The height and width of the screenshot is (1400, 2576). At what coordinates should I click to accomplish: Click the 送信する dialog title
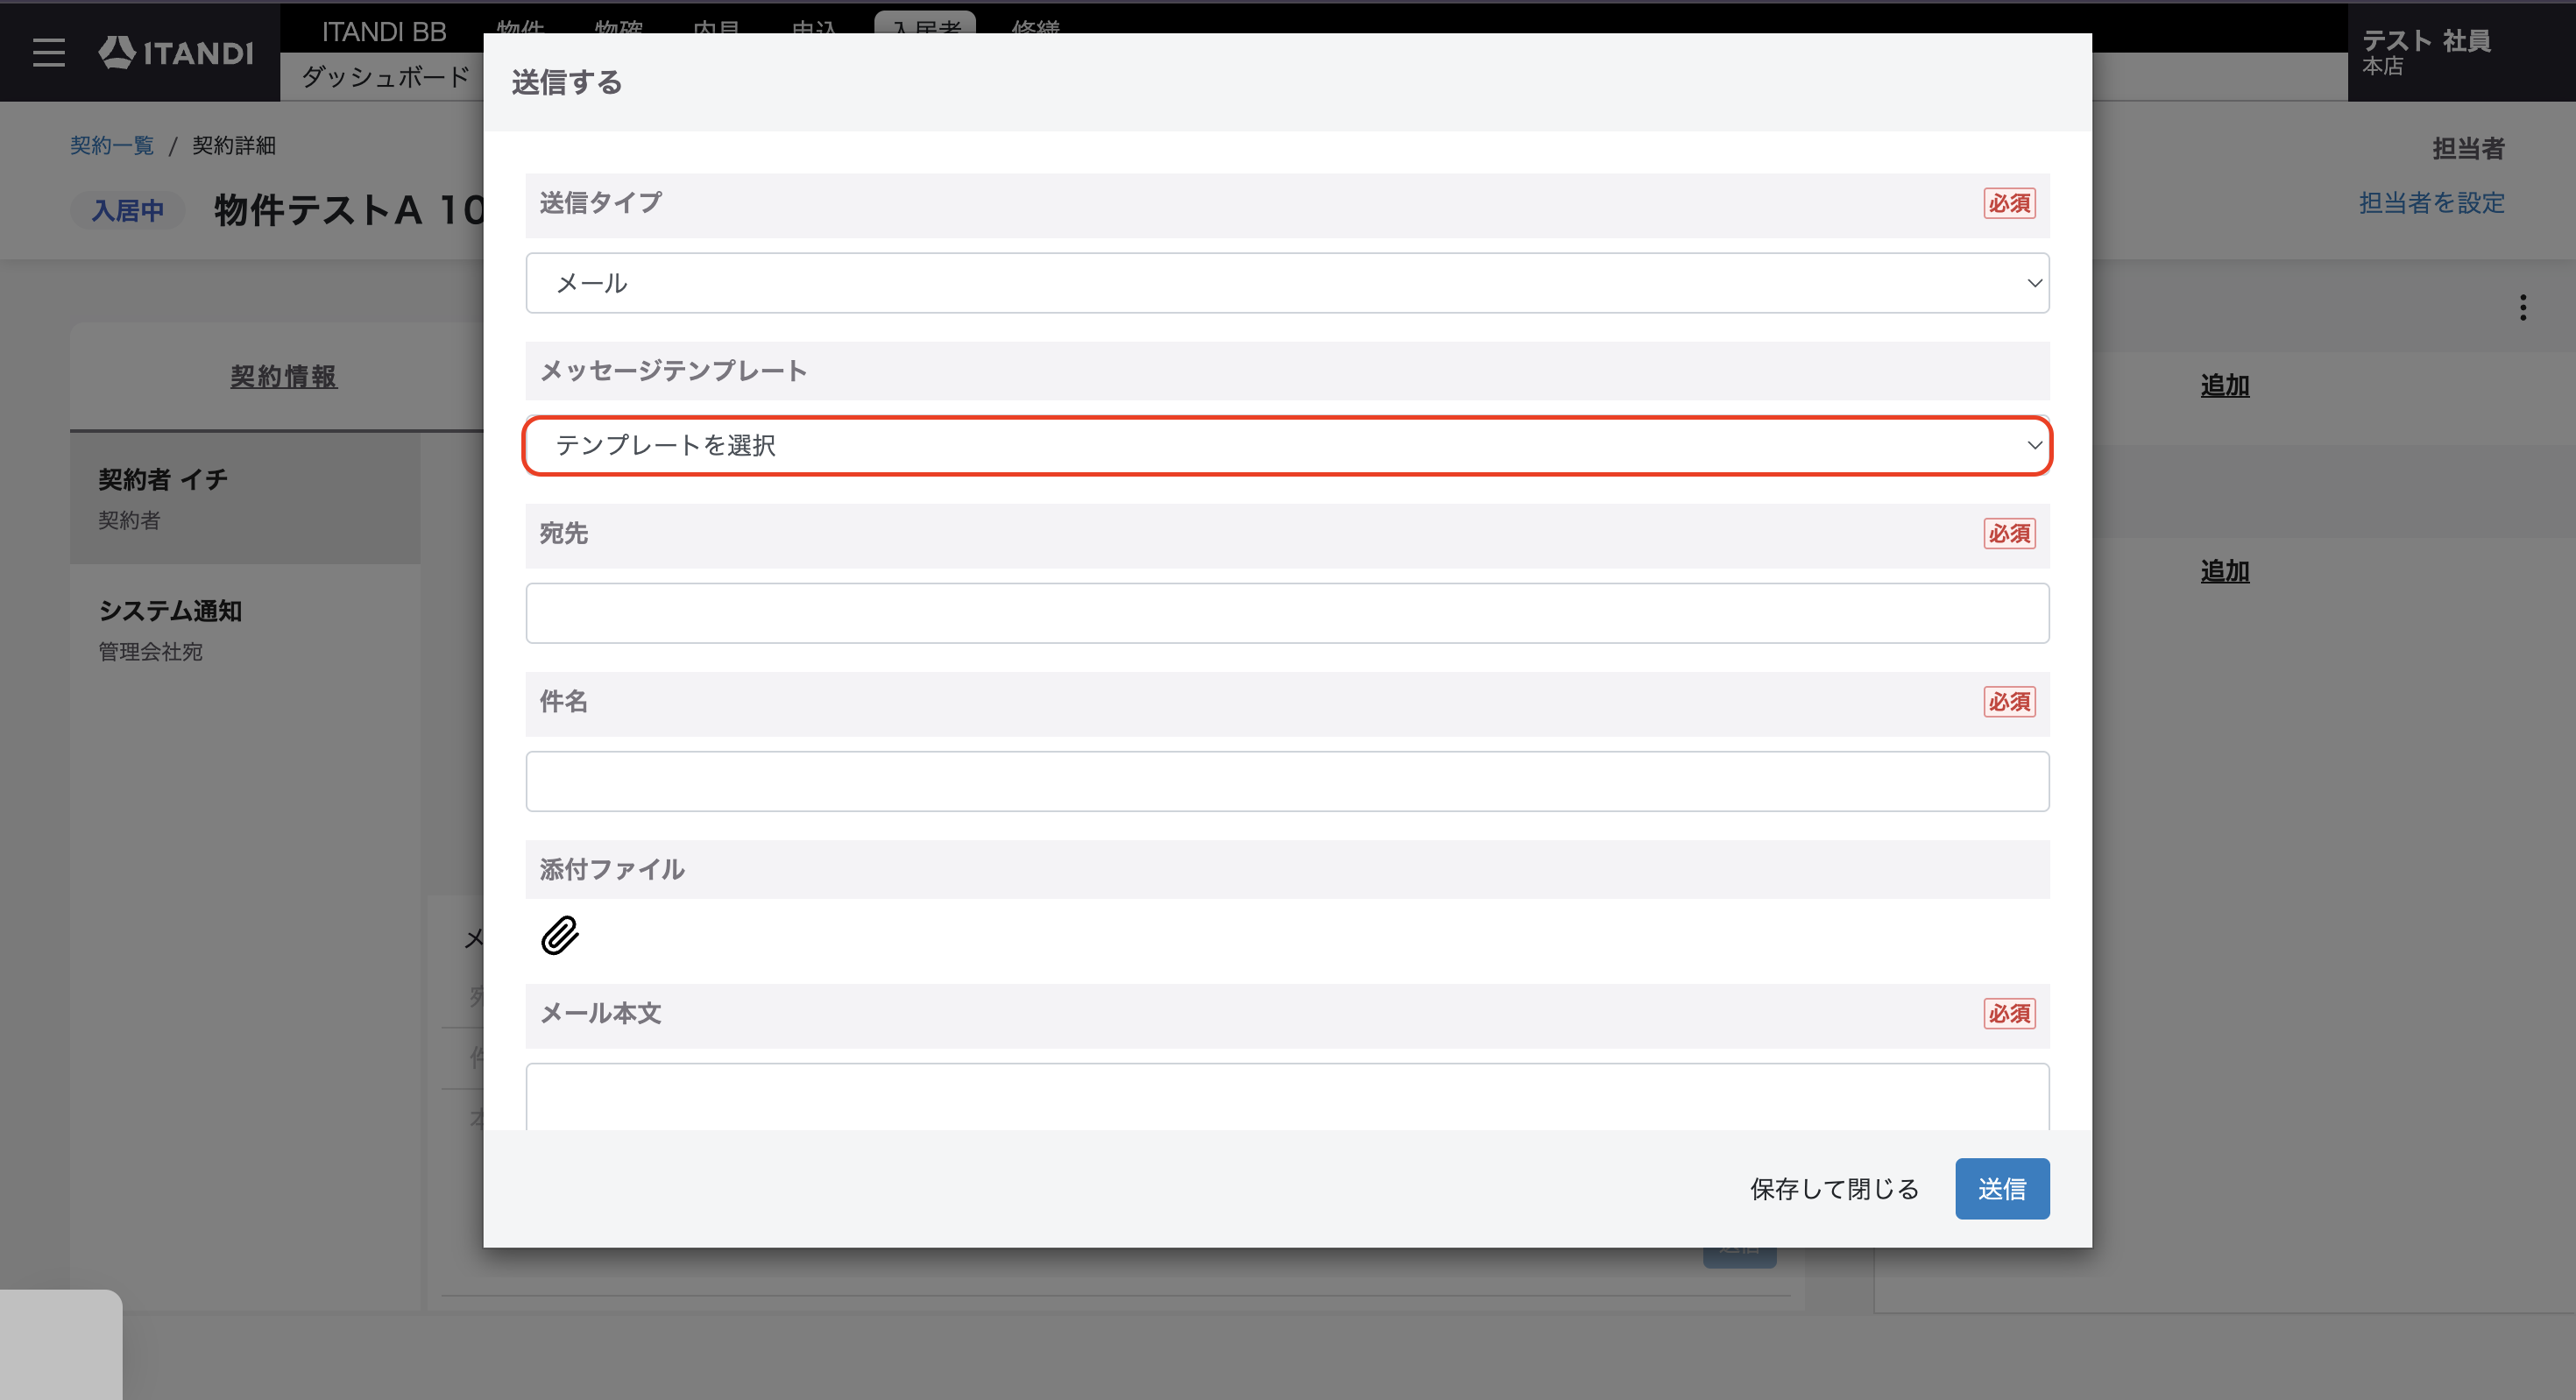[566, 82]
